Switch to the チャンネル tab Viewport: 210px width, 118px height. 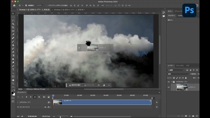point(180,66)
